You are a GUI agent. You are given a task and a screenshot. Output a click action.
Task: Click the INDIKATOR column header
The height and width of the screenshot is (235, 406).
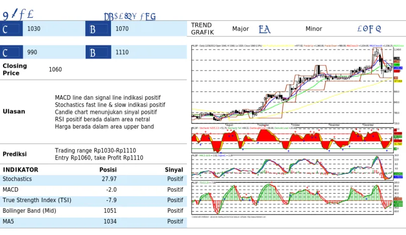coord(20,170)
